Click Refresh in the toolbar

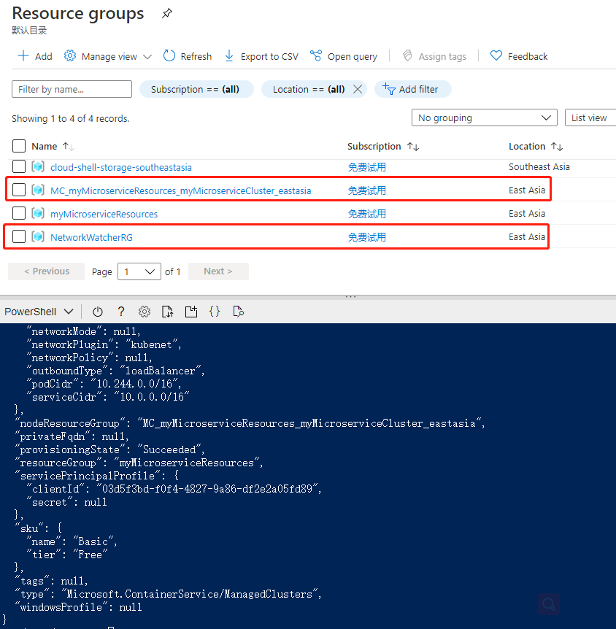point(188,56)
